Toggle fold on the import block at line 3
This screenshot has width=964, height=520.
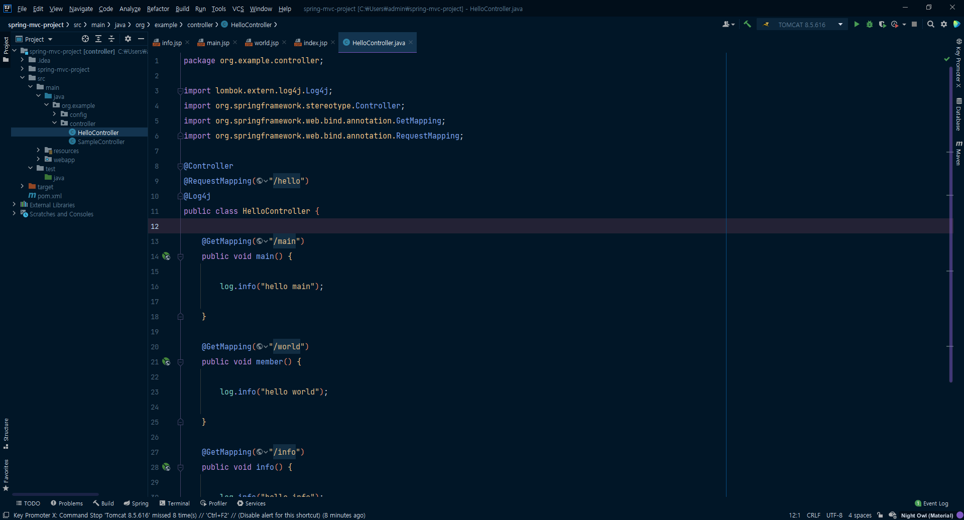pyautogui.click(x=180, y=91)
